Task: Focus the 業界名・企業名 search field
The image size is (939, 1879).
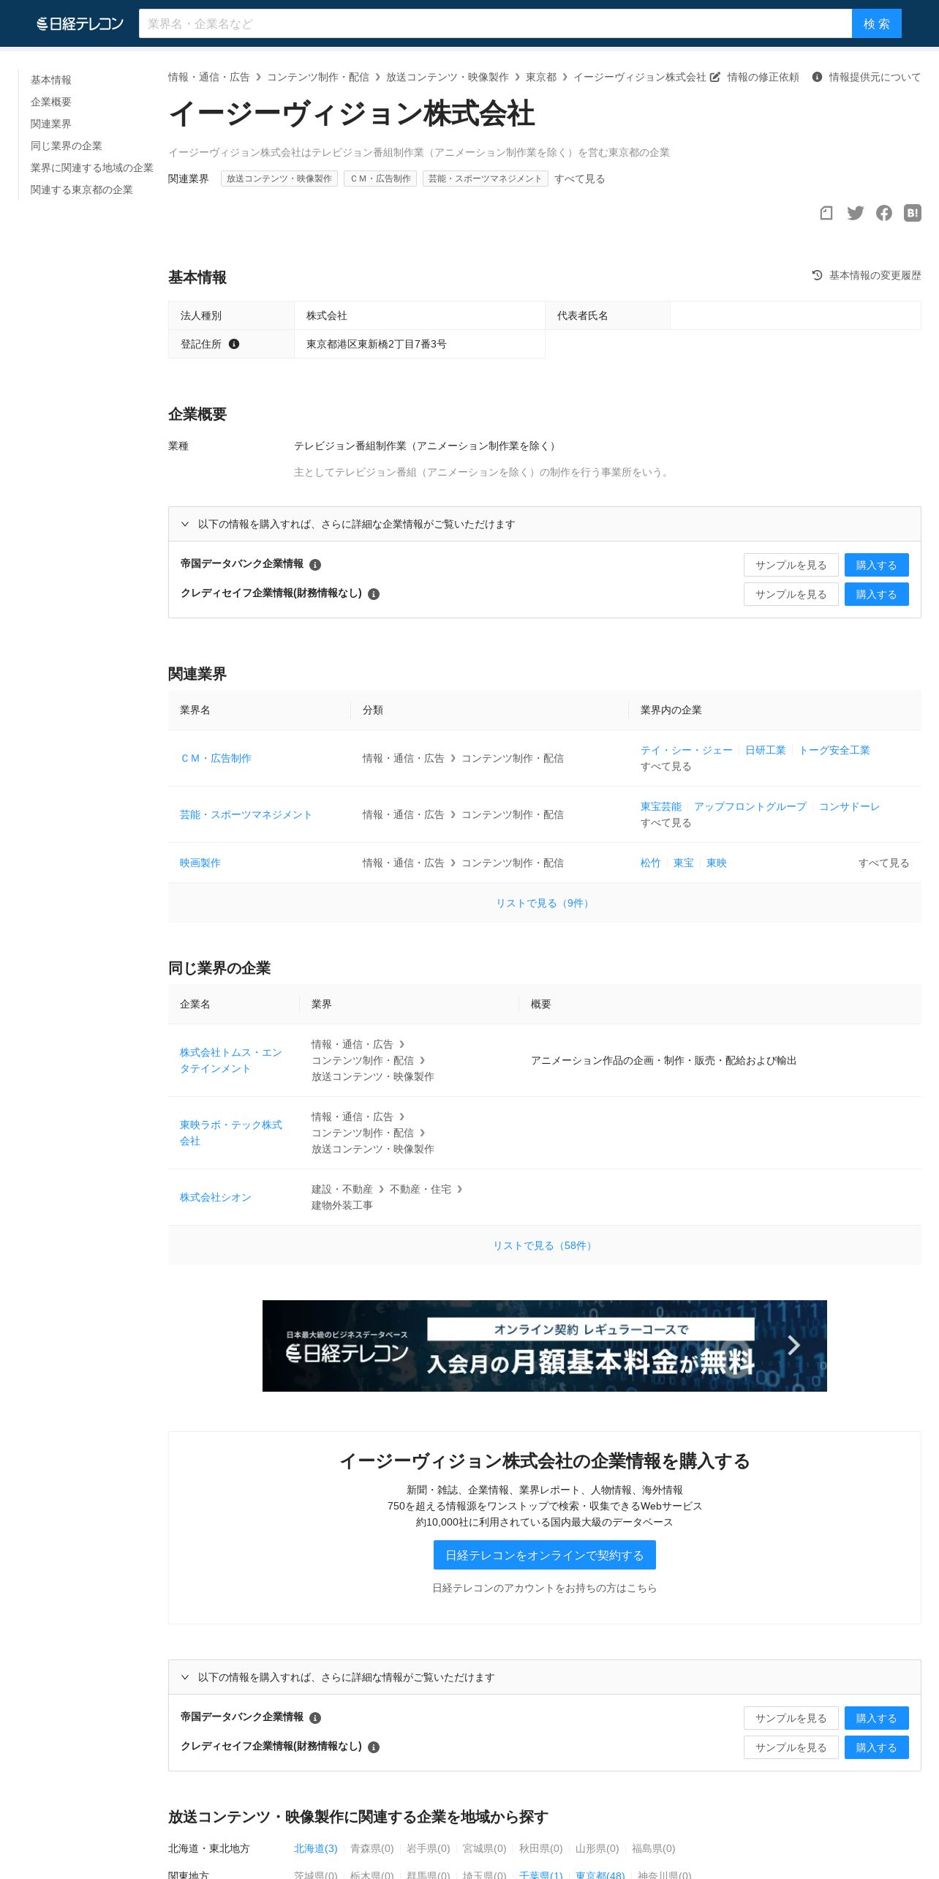Action: (x=495, y=23)
